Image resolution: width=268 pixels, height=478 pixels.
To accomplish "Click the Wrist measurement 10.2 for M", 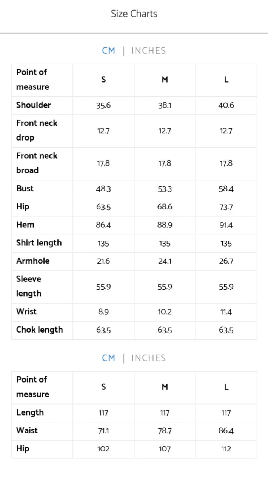I will (x=165, y=312).
